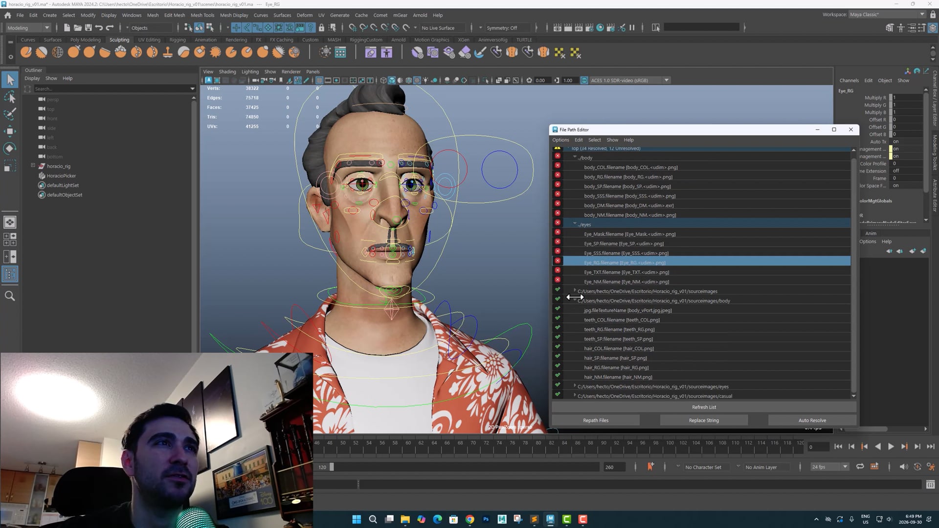Open Google Chrome from the taskbar

pos(470,519)
